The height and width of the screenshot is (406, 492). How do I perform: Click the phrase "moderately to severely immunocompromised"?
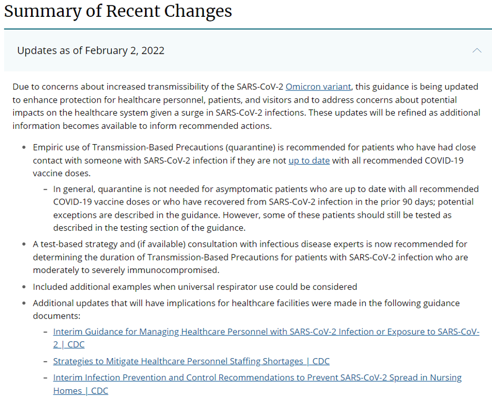click(x=126, y=270)
